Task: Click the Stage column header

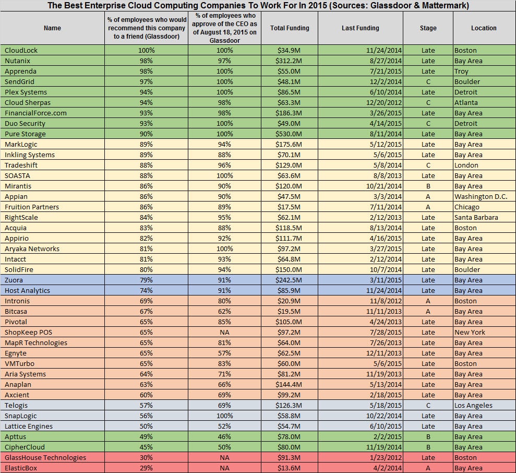Action: pyautogui.click(x=428, y=28)
